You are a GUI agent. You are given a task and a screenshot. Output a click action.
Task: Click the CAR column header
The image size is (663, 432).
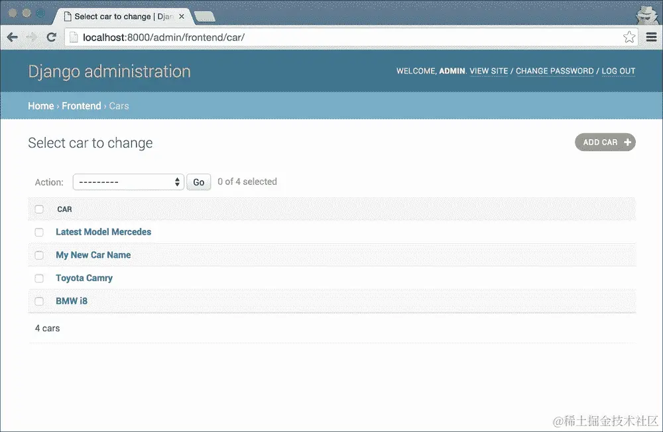click(65, 209)
